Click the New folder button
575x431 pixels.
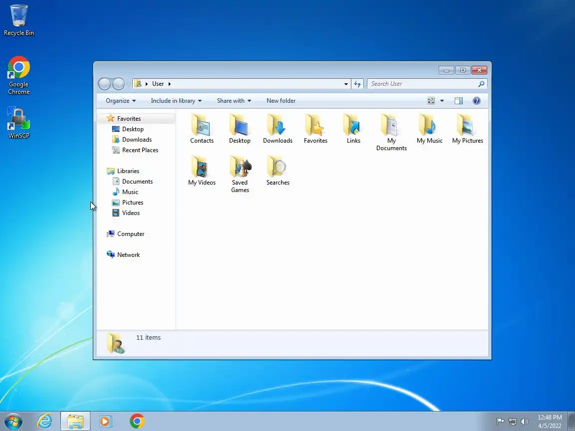coord(281,101)
